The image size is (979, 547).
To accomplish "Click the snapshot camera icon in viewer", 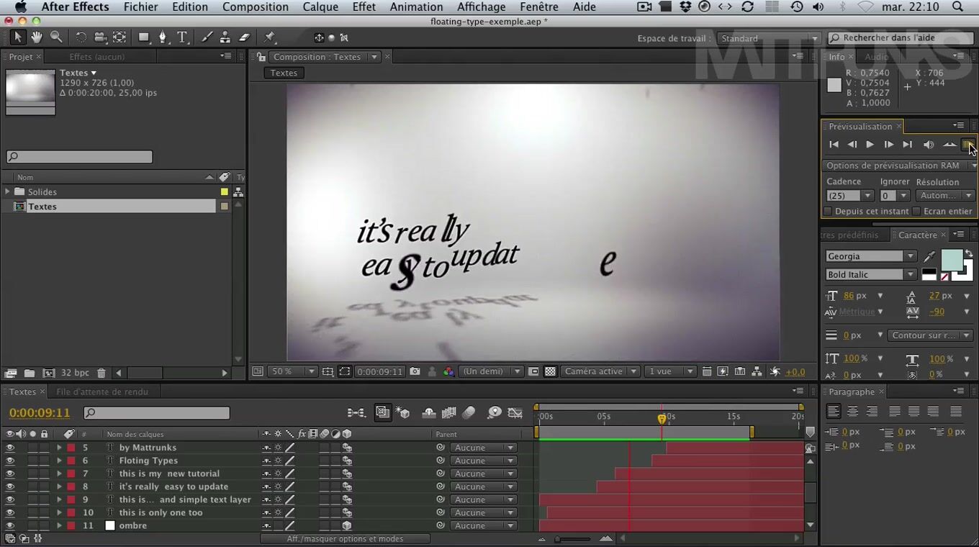I will pos(415,371).
